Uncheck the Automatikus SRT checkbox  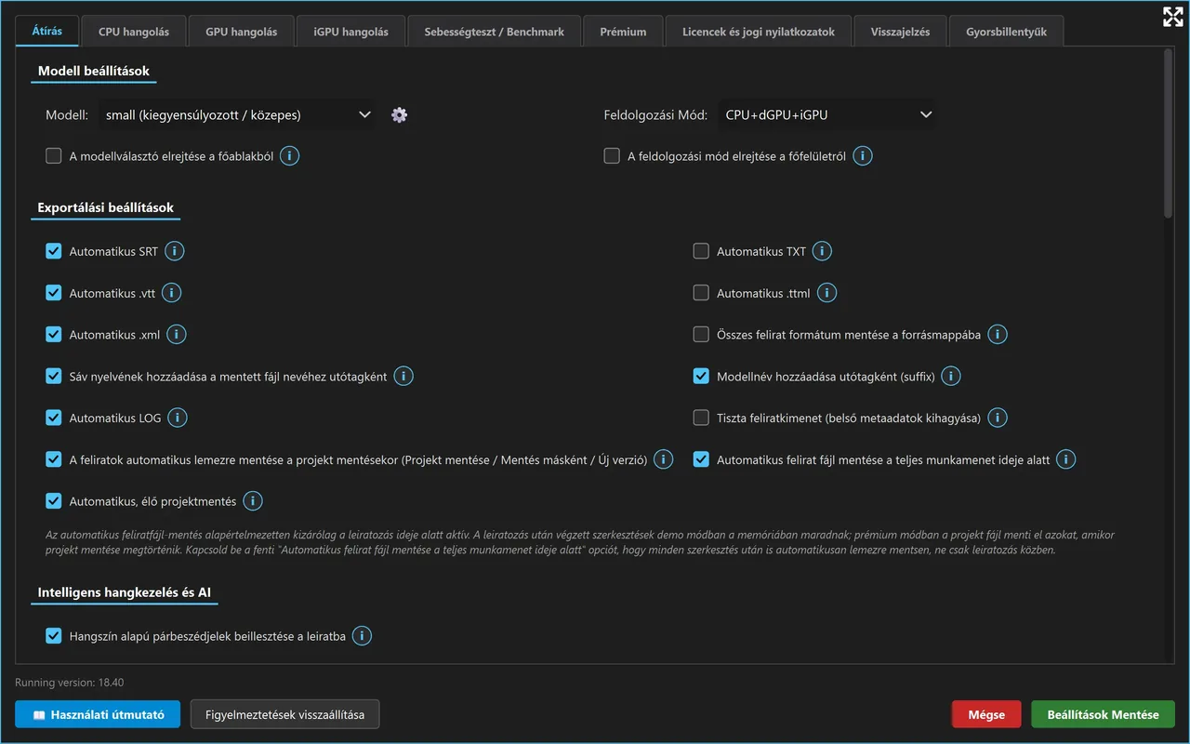point(54,251)
